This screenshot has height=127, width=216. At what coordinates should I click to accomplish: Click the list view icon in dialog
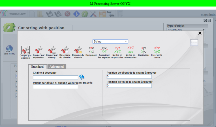click(194, 42)
